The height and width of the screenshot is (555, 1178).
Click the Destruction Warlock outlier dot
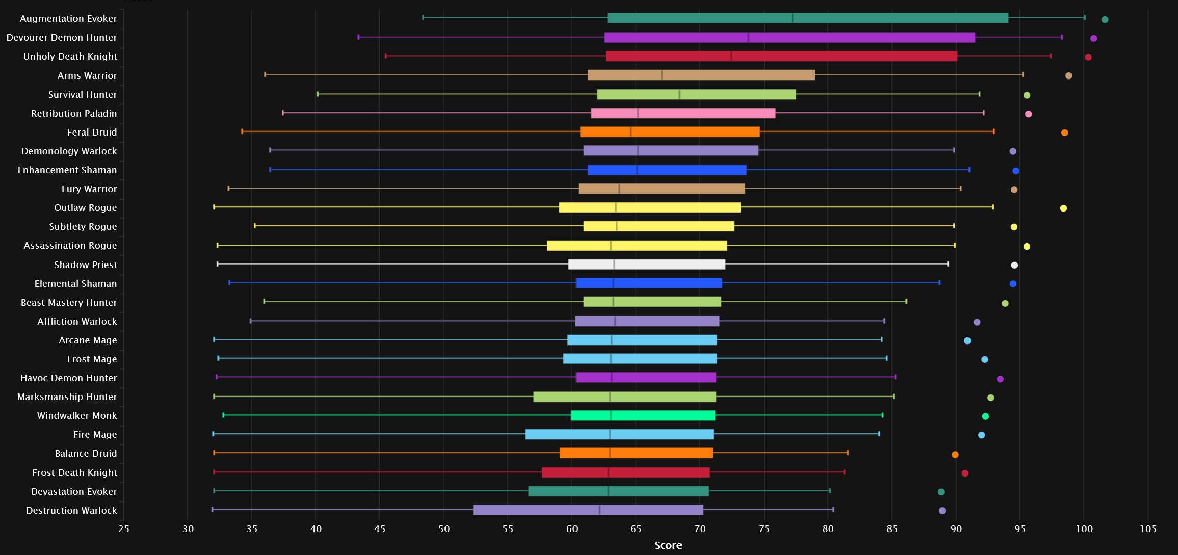coord(942,511)
